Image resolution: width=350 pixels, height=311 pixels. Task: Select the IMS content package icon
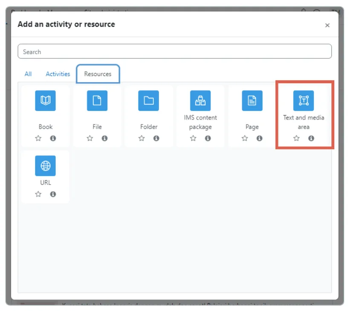click(200, 101)
